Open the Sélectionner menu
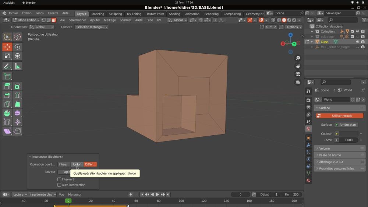This screenshot has width=368, height=207. point(77,20)
